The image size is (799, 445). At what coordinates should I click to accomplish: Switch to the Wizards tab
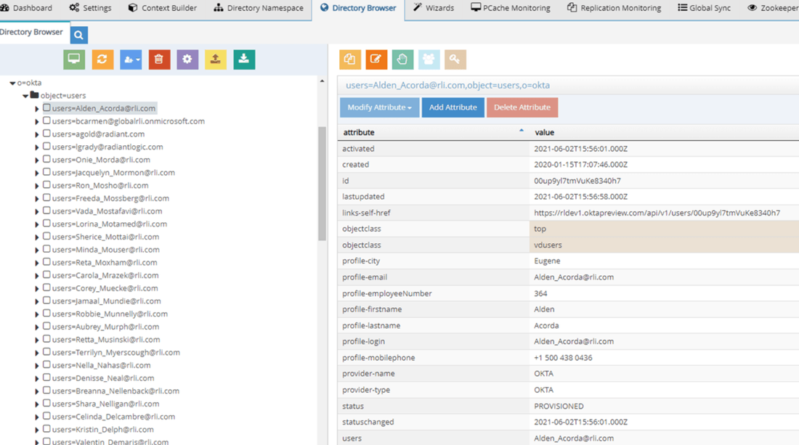tap(434, 8)
